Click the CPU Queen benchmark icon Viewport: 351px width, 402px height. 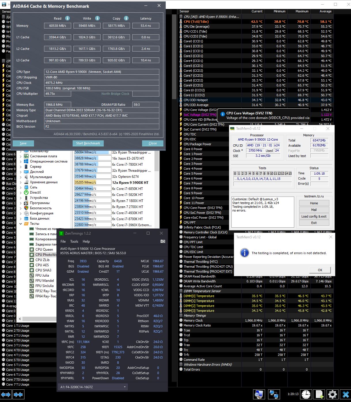(x=32, y=250)
